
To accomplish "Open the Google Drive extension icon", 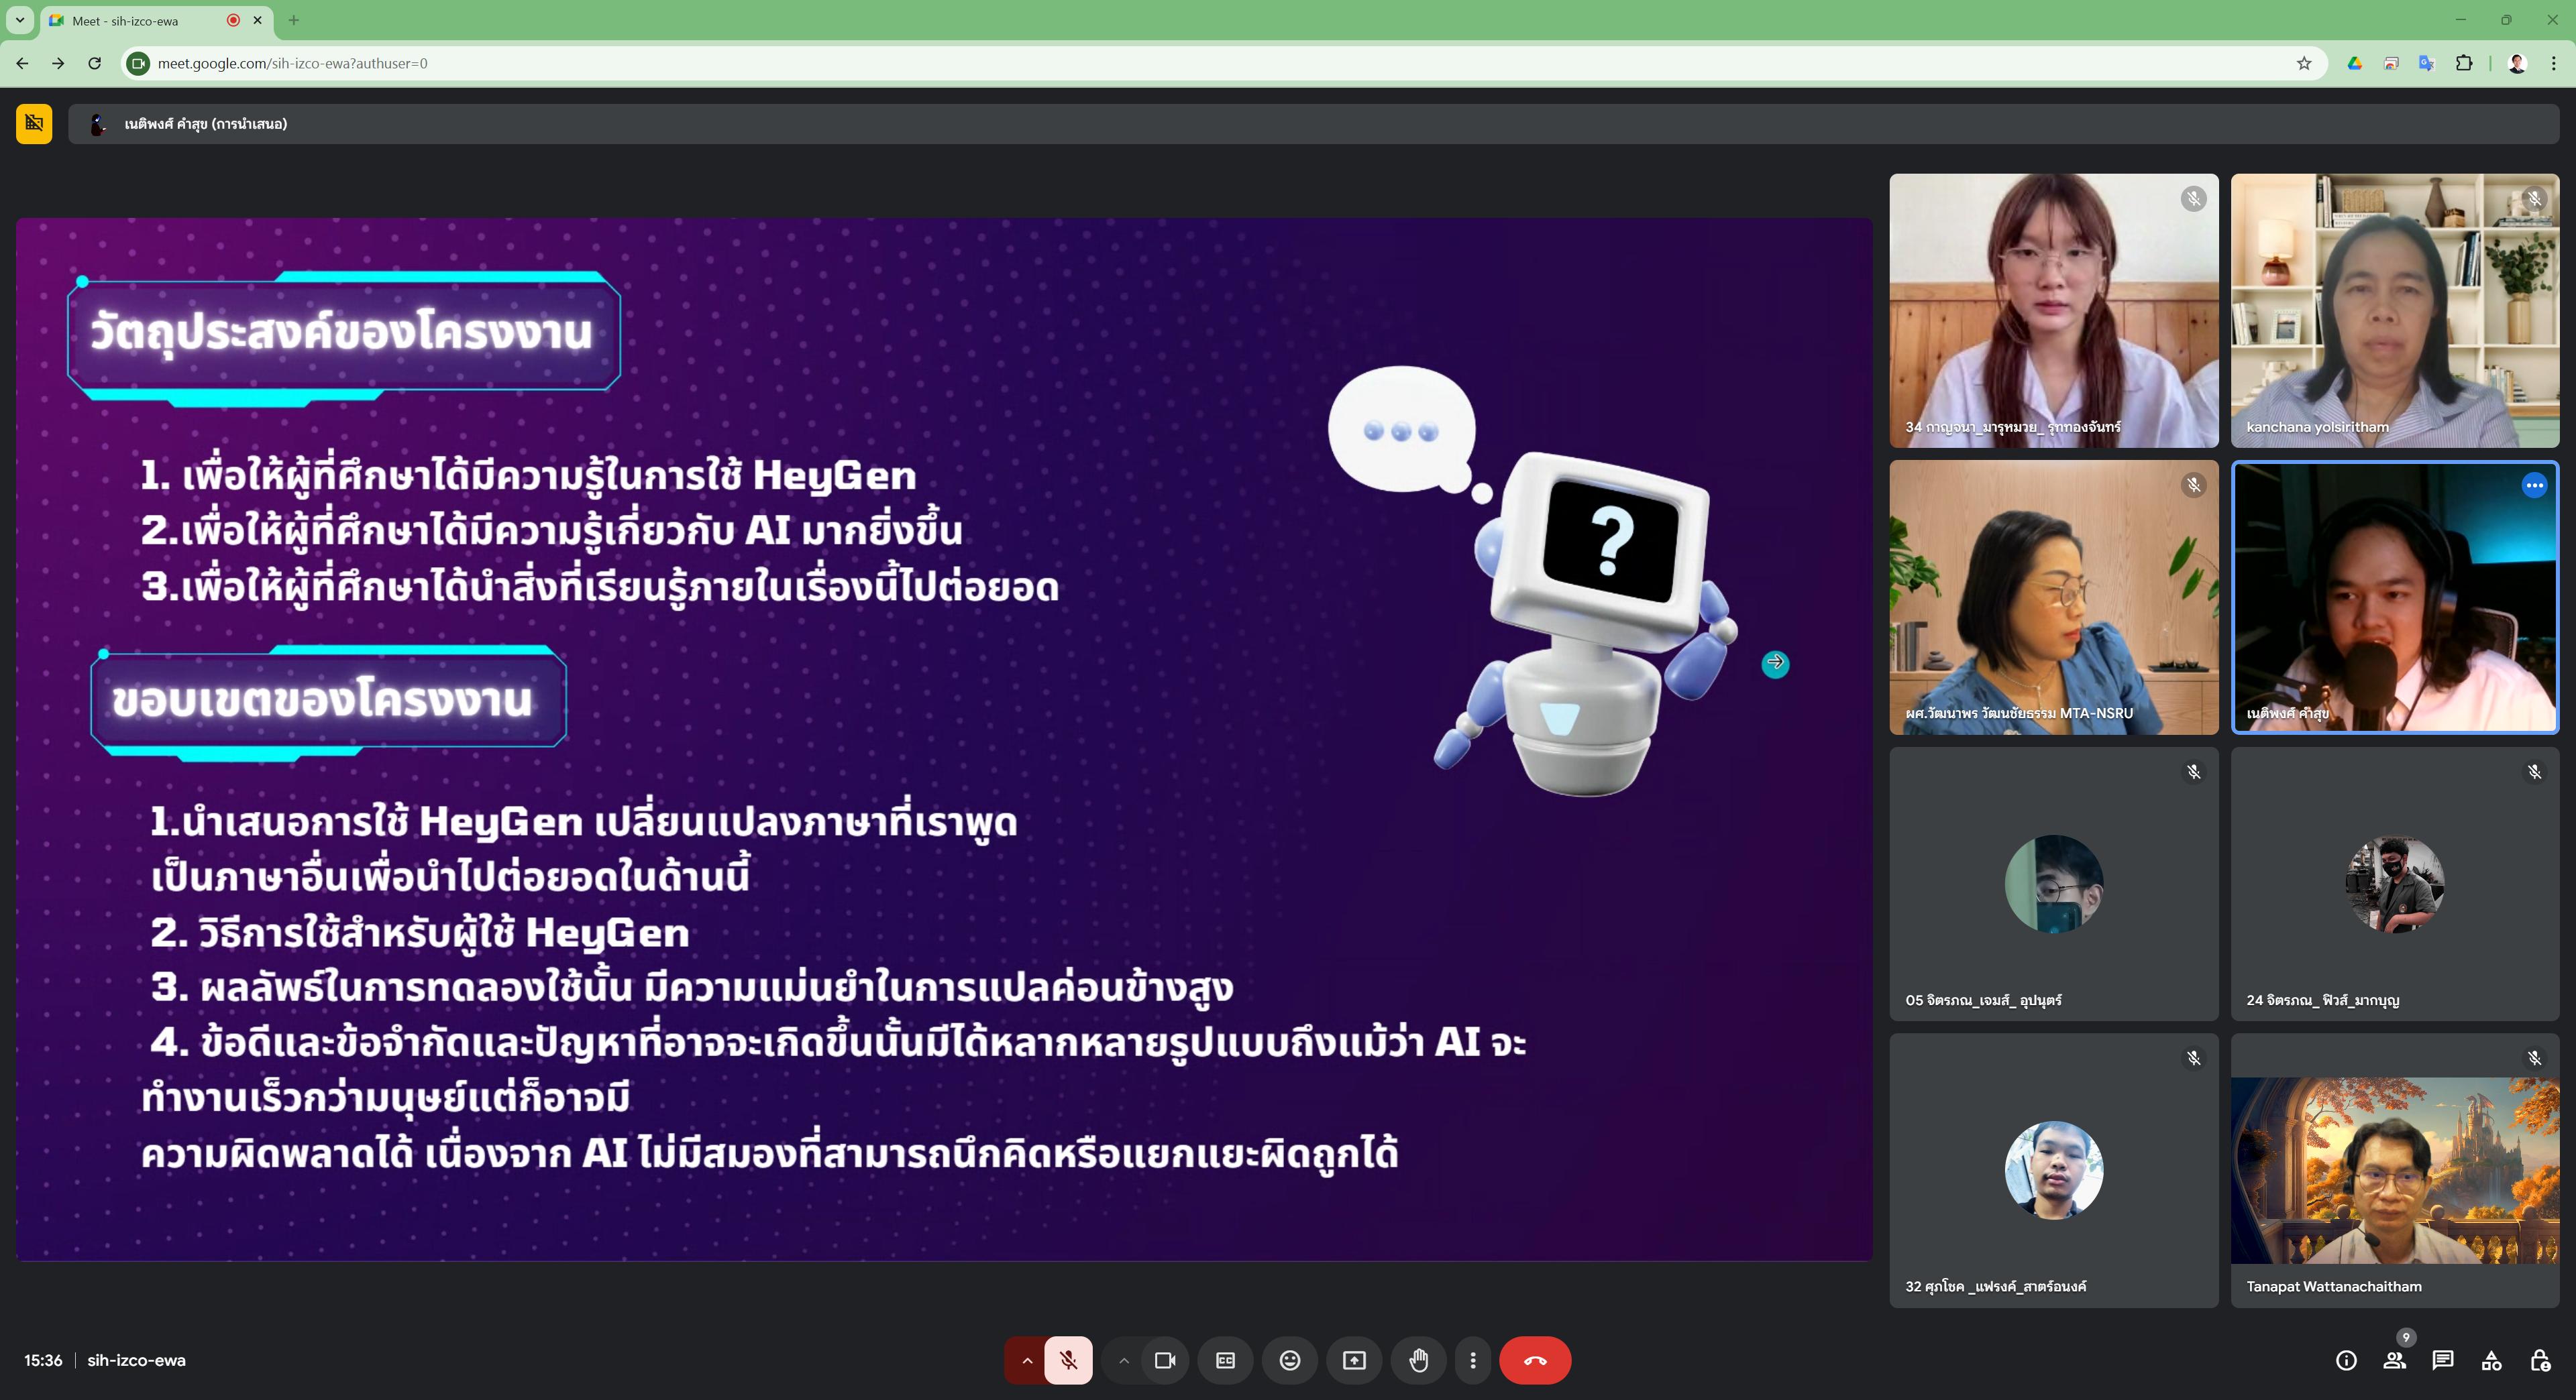I will point(2355,63).
